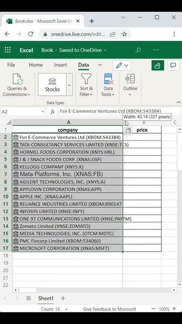Expand the Name Box dropdown arrow
The image size is (182, 324).
[43, 112]
